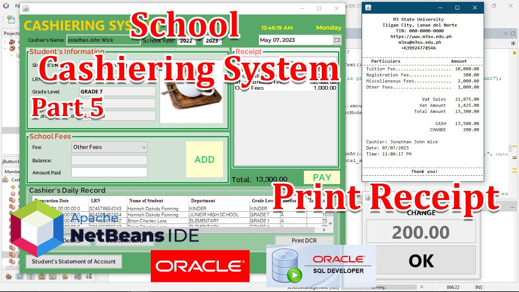
Task: Click the Transaction Date column header
Action: (x=60, y=201)
